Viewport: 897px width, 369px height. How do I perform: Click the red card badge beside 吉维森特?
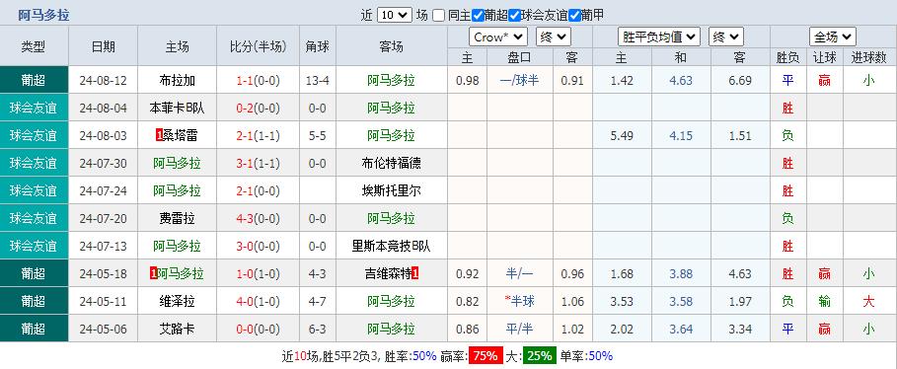[415, 273]
